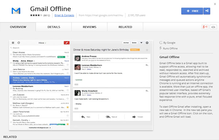Open Andrew Freeze's avatar photo
219x140 pixels.
click(77, 58)
